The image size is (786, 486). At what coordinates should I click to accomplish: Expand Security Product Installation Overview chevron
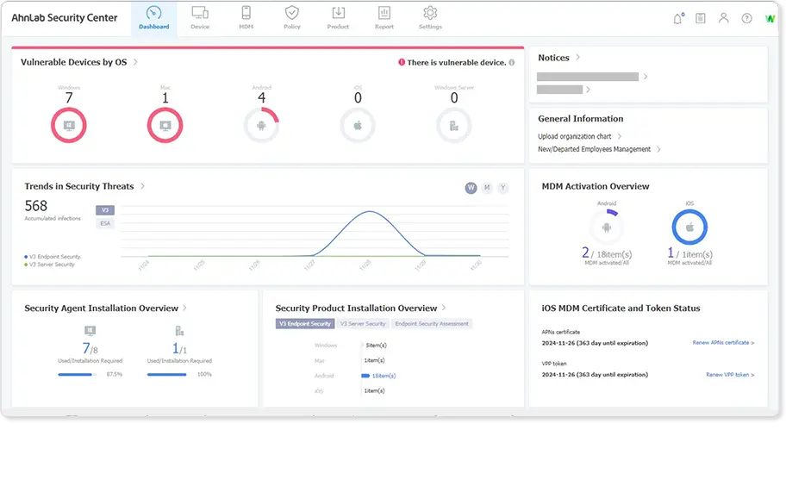point(444,308)
